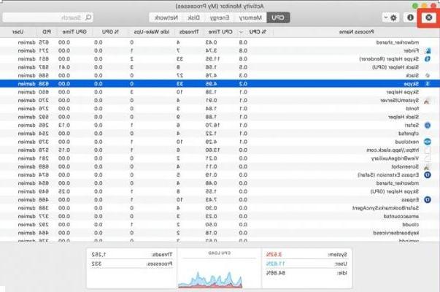Select the cfprefsd process row
This screenshot has width=440, height=292.
(220, 134)
